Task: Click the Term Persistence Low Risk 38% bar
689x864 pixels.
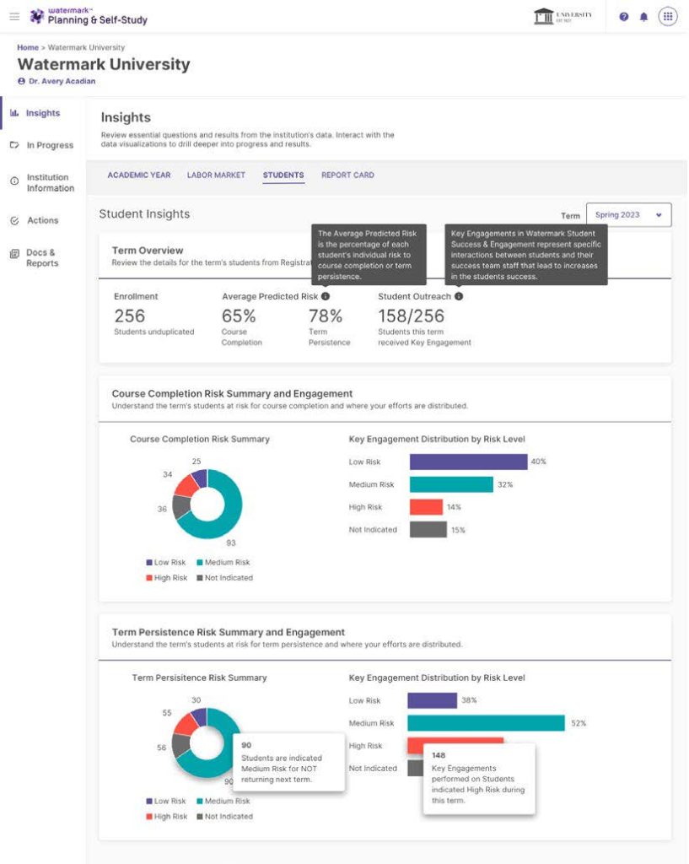Action: point(432,700)
